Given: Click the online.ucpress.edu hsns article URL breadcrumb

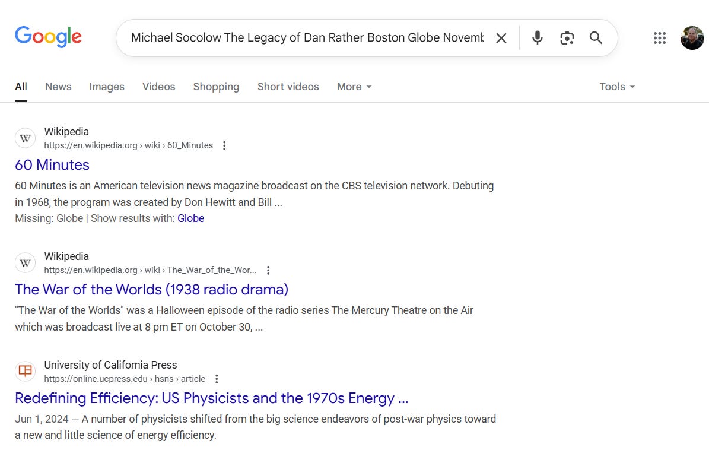Looking at the screenshot, I should [125, 379].
